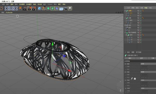Screen dimensions: 156x94
Task: Click the camera object icon
Action: (66, 9)
